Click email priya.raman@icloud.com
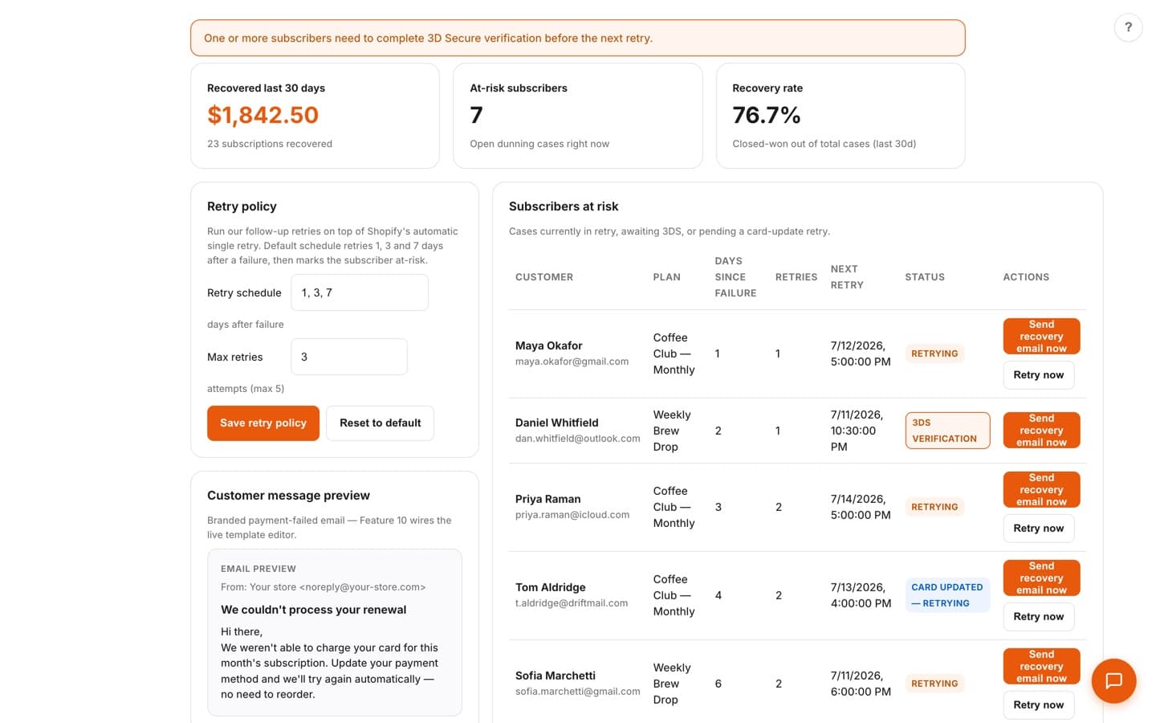 (x=572, y=515)
